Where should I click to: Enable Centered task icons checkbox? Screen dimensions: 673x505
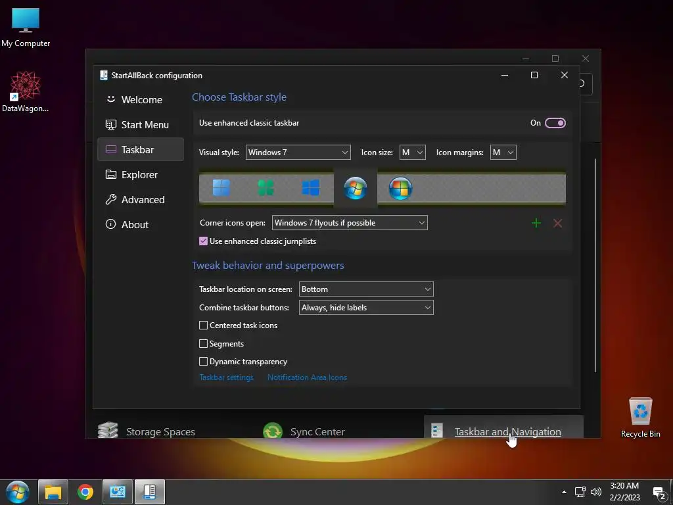(x=204, y=325)
